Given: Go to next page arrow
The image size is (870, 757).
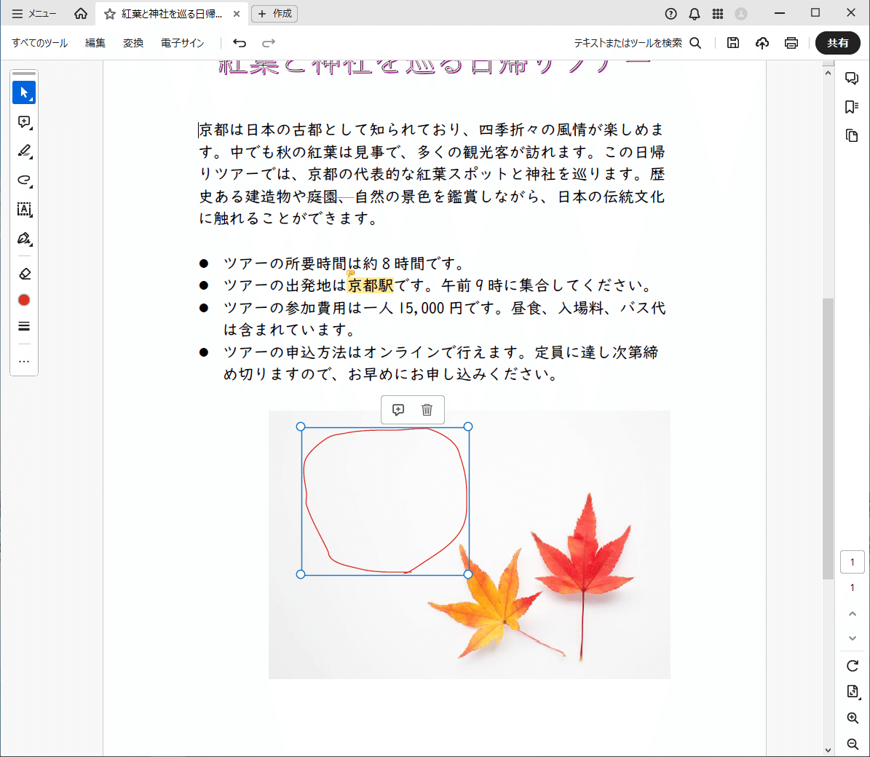Looking at the screenshot, I should pos(853,638).
